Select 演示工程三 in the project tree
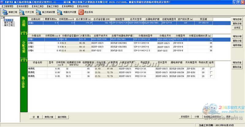 pyautogui.click(x=9, y=25)
